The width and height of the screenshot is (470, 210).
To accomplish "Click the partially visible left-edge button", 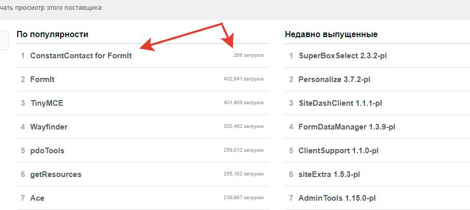I will click(4, 40).
